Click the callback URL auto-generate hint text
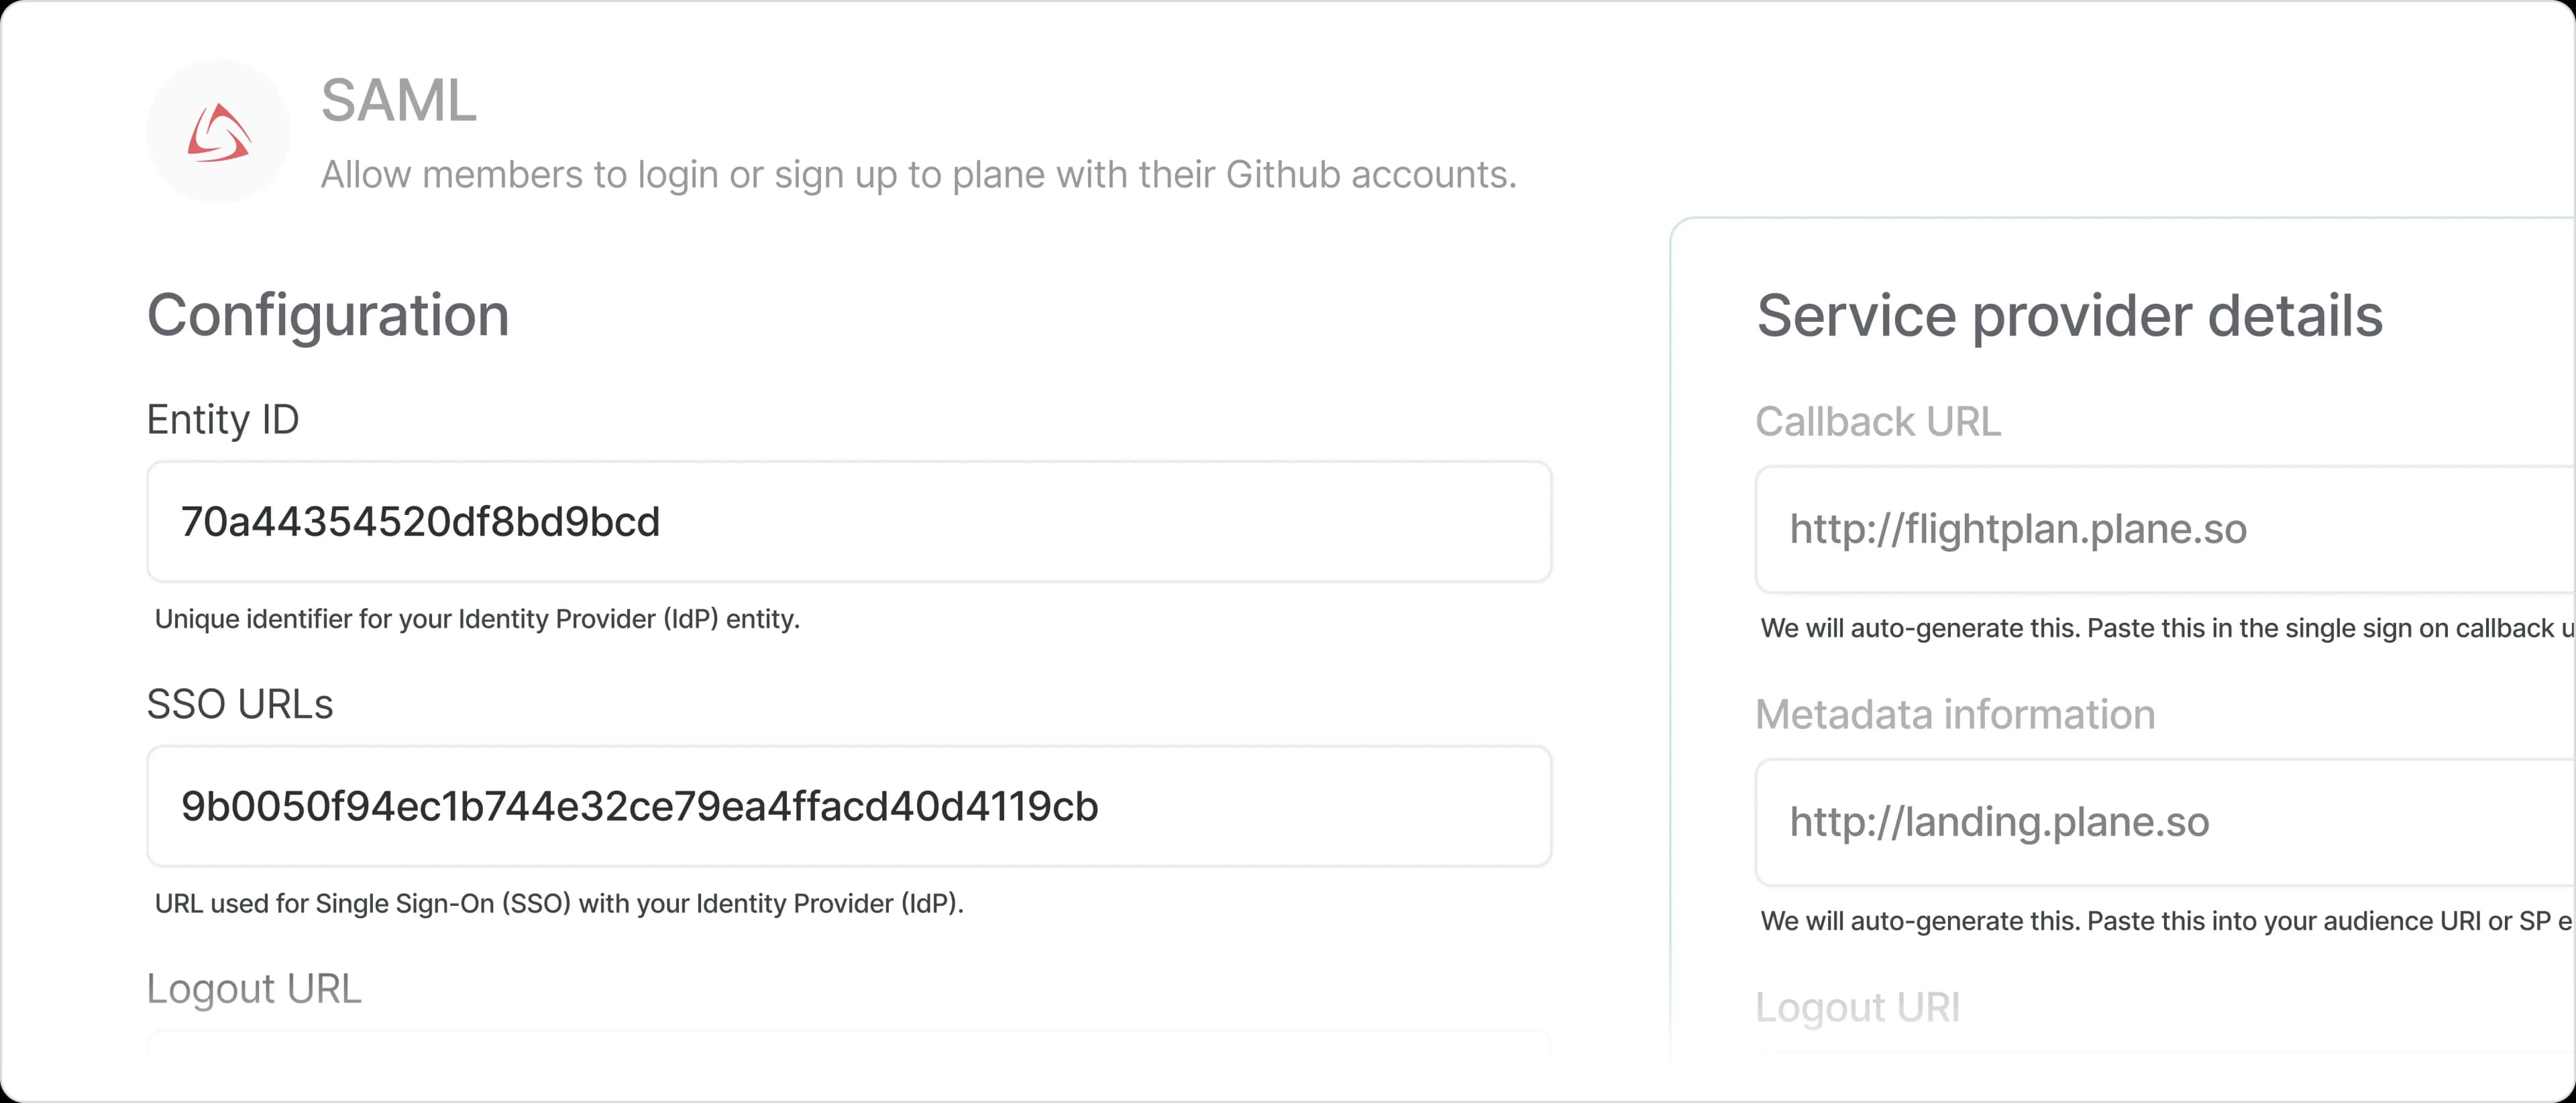Image resolution: width=2576 pixels, height=1103 pixels. pyautogui.click(x=2160, y=628)
